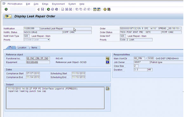
Task: Click Generate Shortcut icon
Action: 99,9
